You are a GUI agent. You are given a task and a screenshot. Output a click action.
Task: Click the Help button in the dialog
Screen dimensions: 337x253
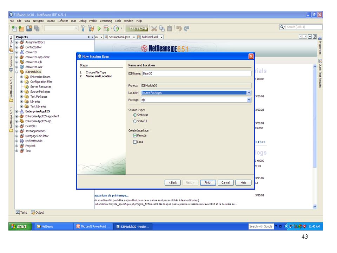click(x=243, y=183)
